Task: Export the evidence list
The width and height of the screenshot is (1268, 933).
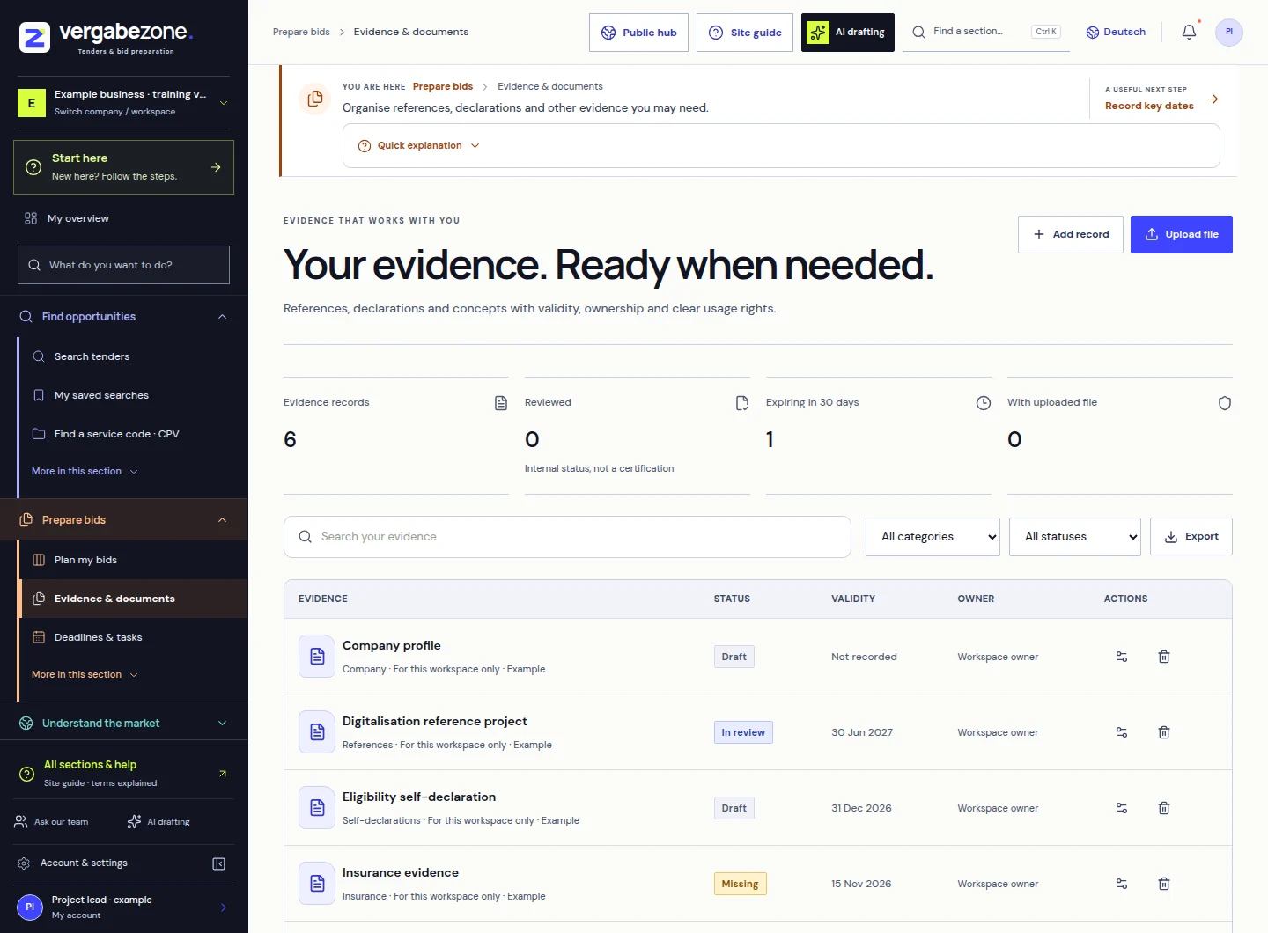Action: (1191, 537)
